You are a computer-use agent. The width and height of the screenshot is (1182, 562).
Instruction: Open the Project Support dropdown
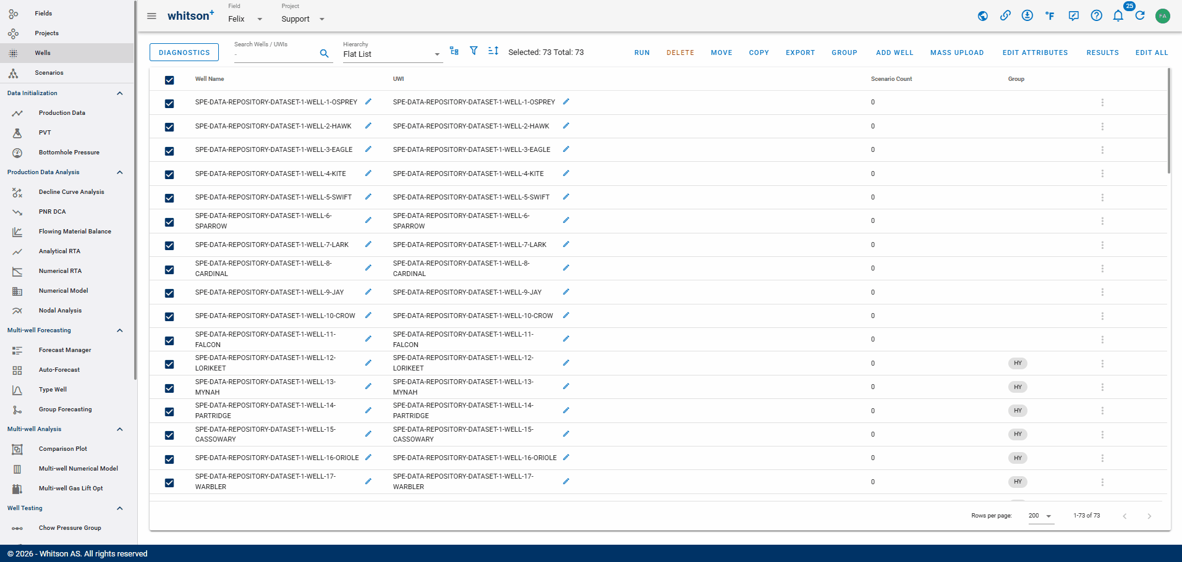point(303,19)
